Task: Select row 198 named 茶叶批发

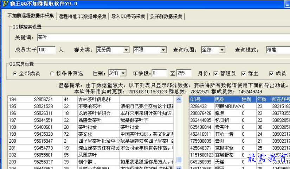Action: coord(91,127)
